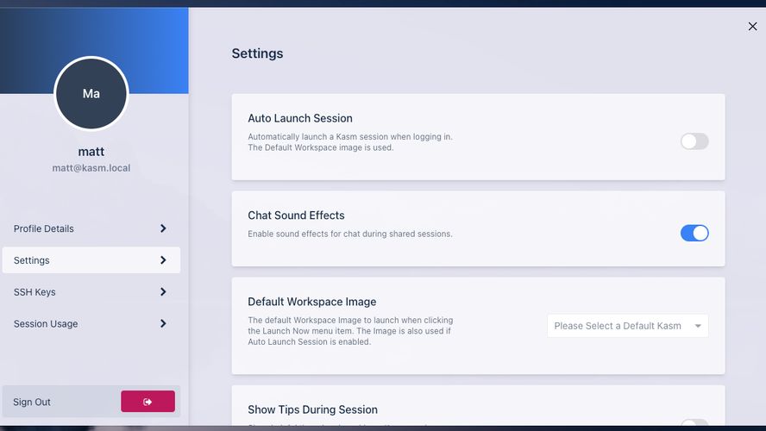Click the matt username under avatar
This screenshot has width=766, height=431.
[91, 152]
